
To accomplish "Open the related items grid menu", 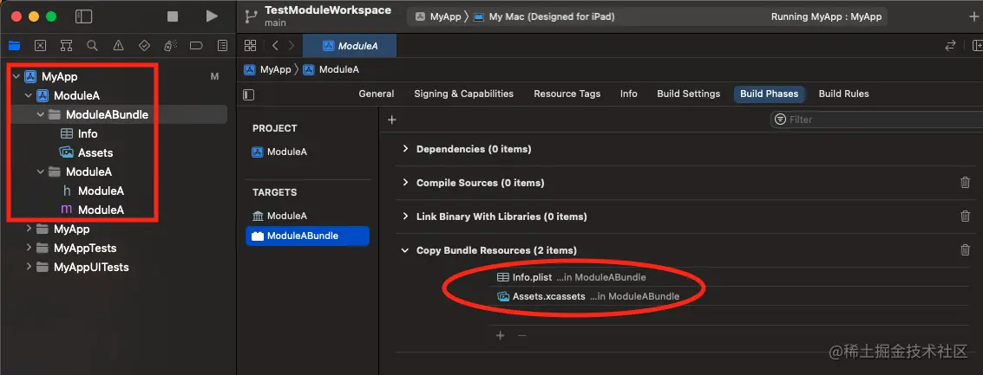I will tap(251, 45).
